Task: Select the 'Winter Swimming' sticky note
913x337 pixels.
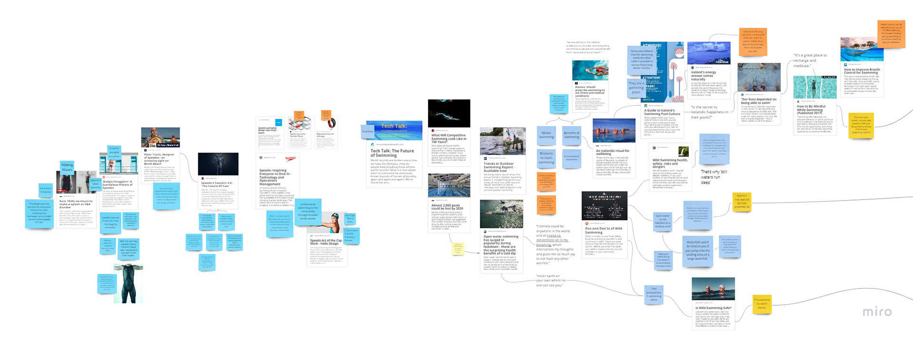Action: (546, 135)
